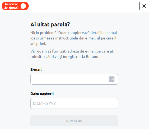This screenshot has height=129, width=149.
Task: Click the 'de ajutor?' text in help pill
Action: click(11, 8)
